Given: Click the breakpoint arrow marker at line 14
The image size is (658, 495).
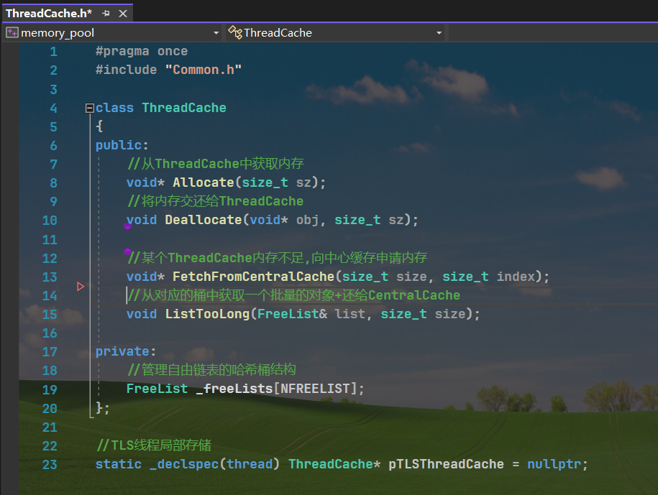Looking at the screenshot, I should tap(81, 287).
